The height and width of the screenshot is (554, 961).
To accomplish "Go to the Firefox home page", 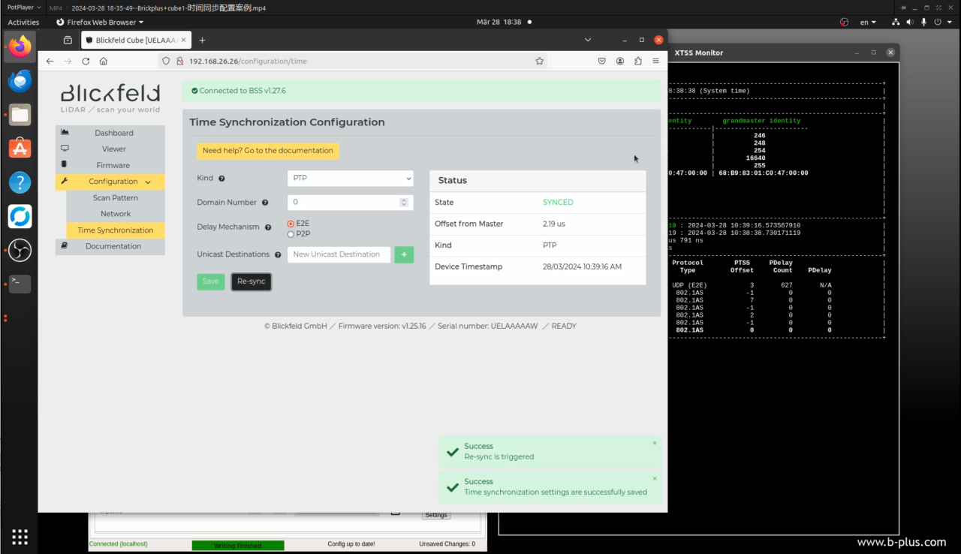I will (x=104, y=62).
